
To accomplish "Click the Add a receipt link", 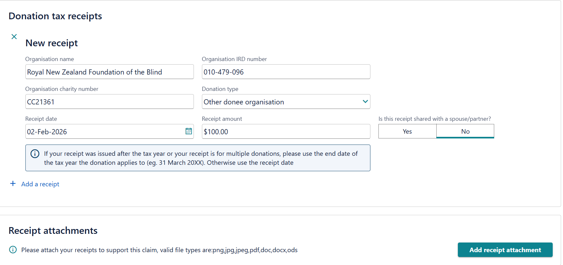I will pos(40,184).
